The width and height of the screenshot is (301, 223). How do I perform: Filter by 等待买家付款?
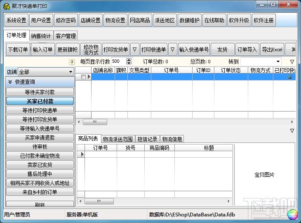[40, 92]
